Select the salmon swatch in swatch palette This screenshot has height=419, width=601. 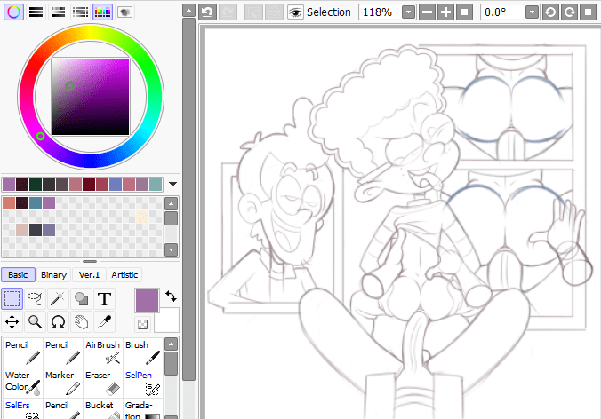click(x=9, y=203)
